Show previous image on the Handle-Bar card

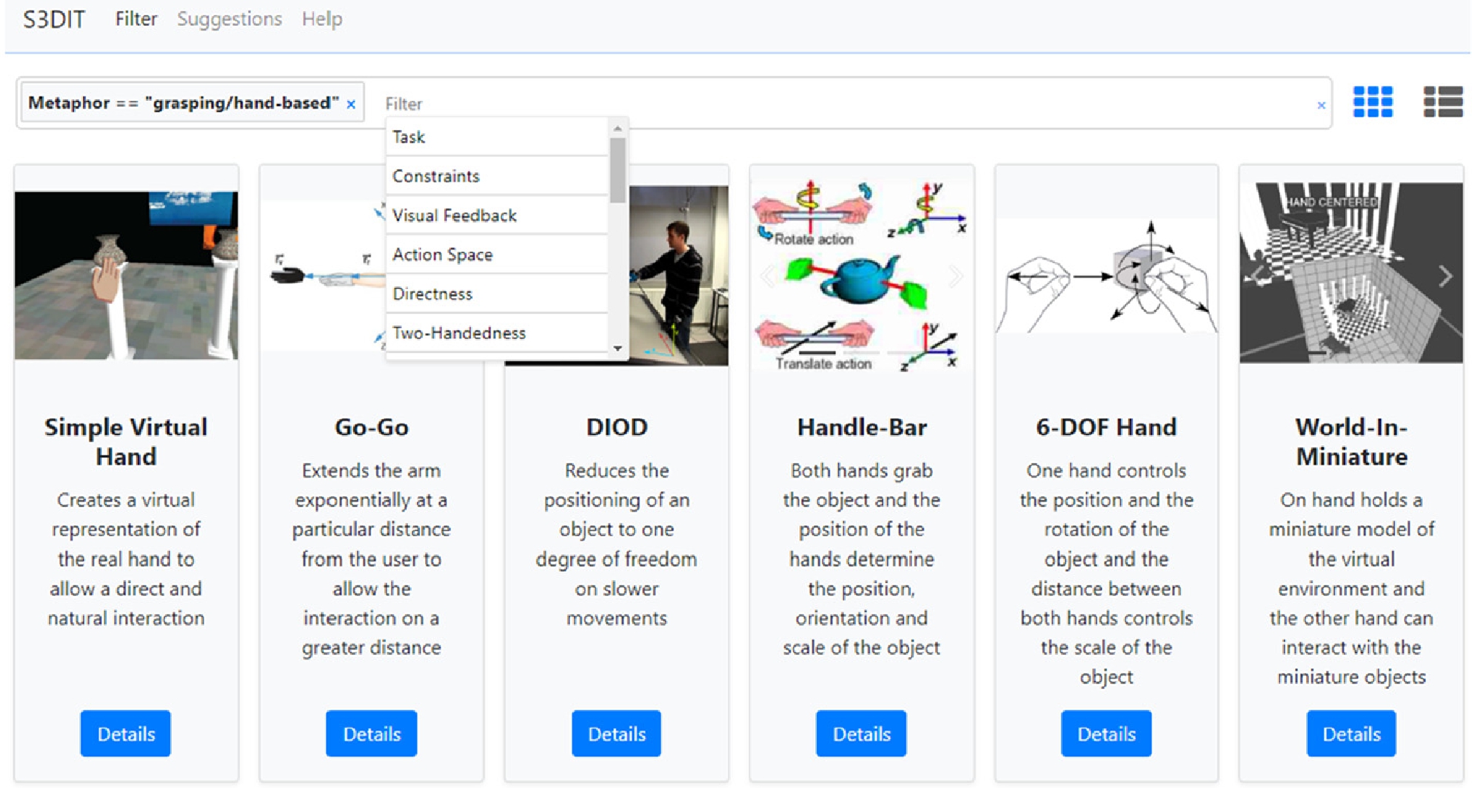(766, 275)
